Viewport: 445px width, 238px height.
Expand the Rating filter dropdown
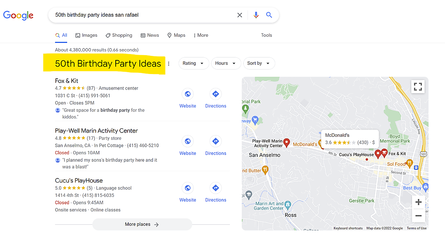point(194,63)
